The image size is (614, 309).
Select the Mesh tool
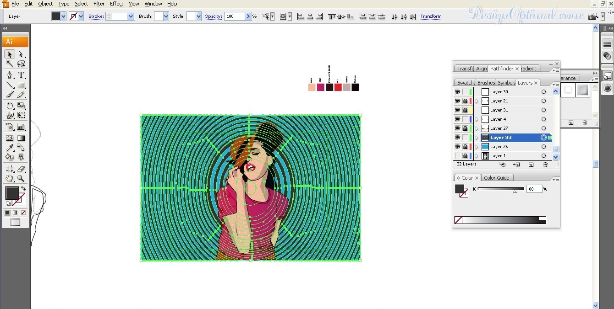[x=10, y=138]
